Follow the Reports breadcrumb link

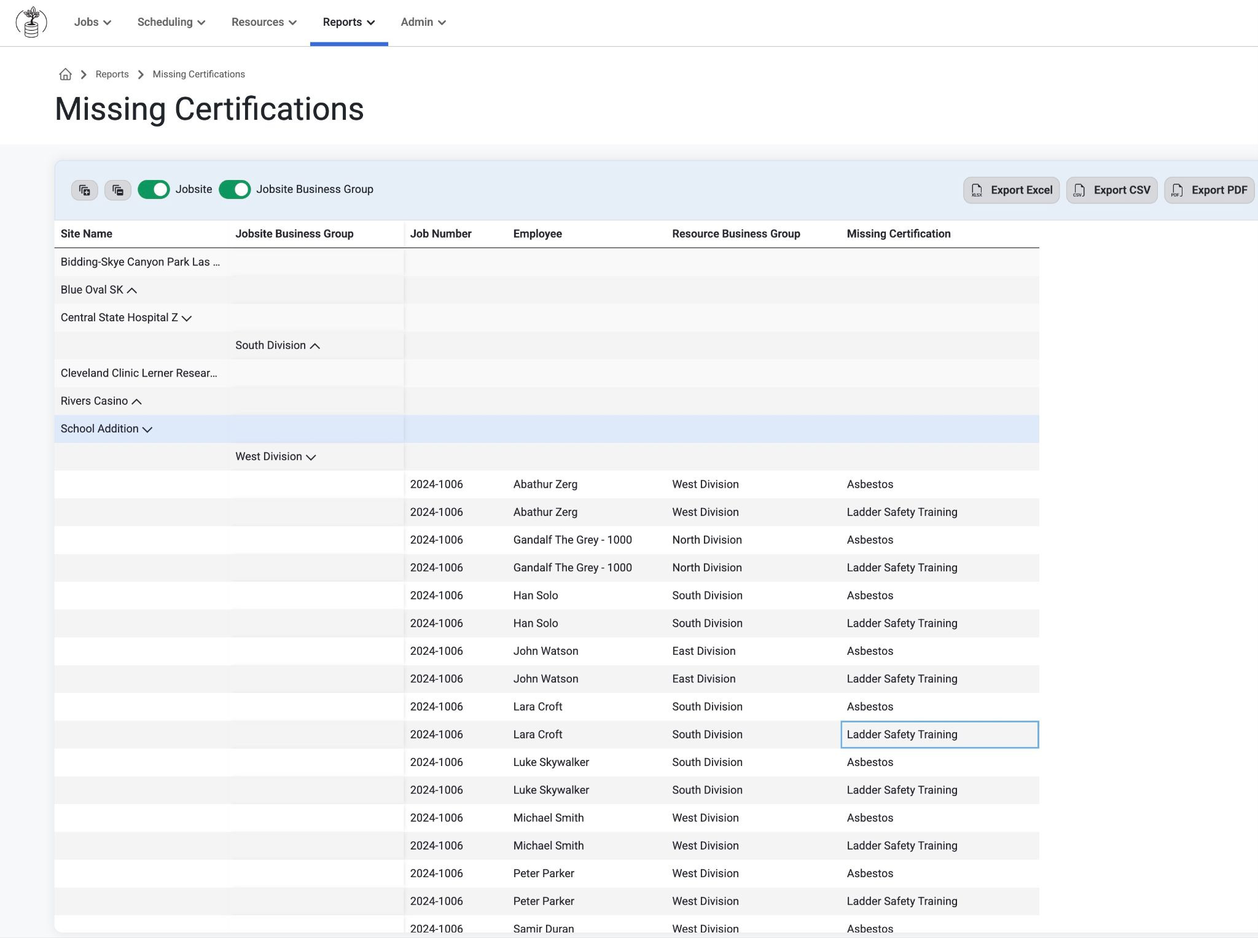click(x=112, y=74)
